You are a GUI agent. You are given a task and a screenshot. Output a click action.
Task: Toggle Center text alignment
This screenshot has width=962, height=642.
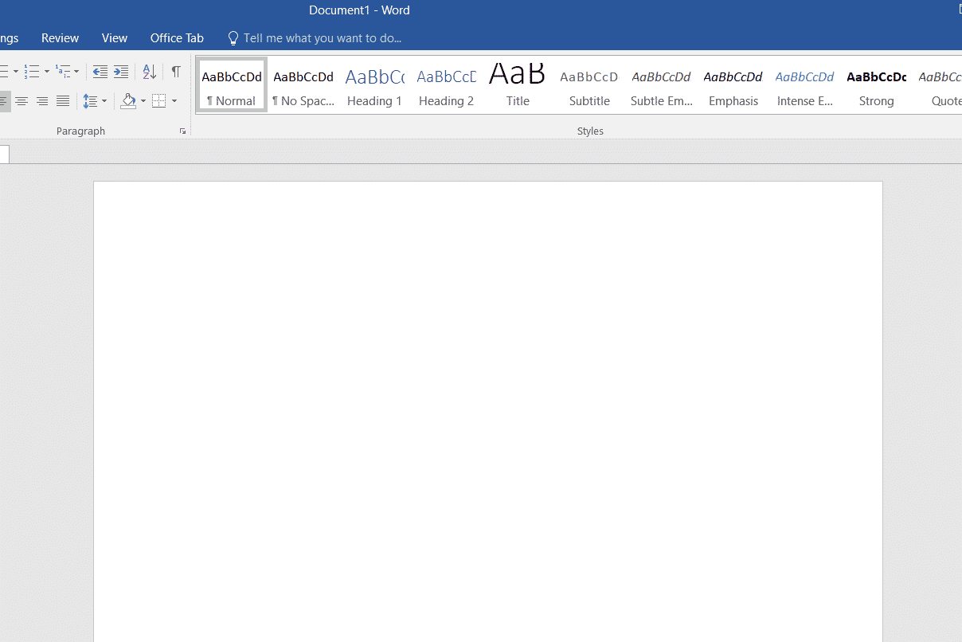click(x=22, y=101)
